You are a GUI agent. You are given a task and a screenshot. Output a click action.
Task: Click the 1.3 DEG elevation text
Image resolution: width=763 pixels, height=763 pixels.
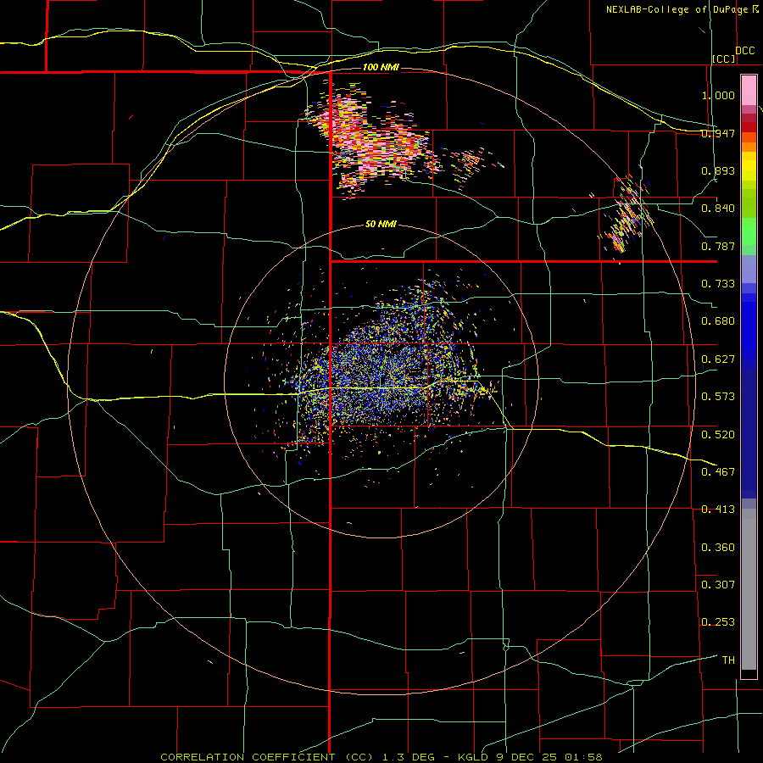pyautogui.click(x=409, y=757)
